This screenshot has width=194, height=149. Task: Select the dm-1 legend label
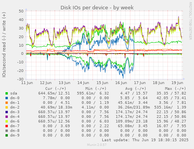[15, 103]
